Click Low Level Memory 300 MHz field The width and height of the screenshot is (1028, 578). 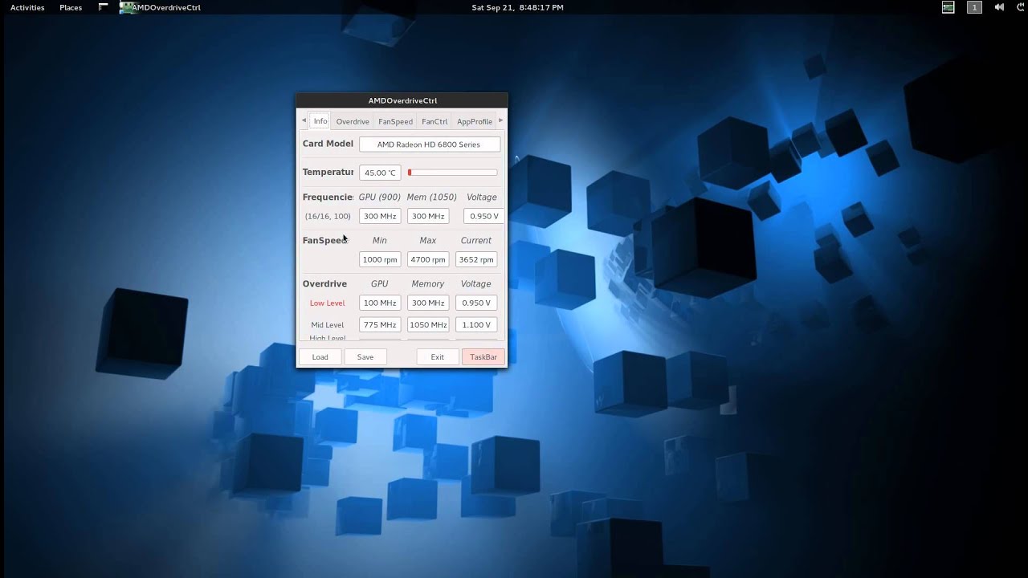click(x=428, y=303)
